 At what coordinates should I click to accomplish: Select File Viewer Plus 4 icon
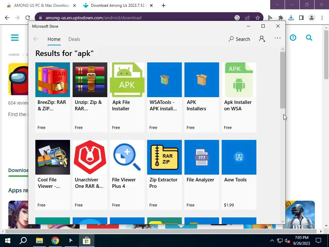point(127,157)
